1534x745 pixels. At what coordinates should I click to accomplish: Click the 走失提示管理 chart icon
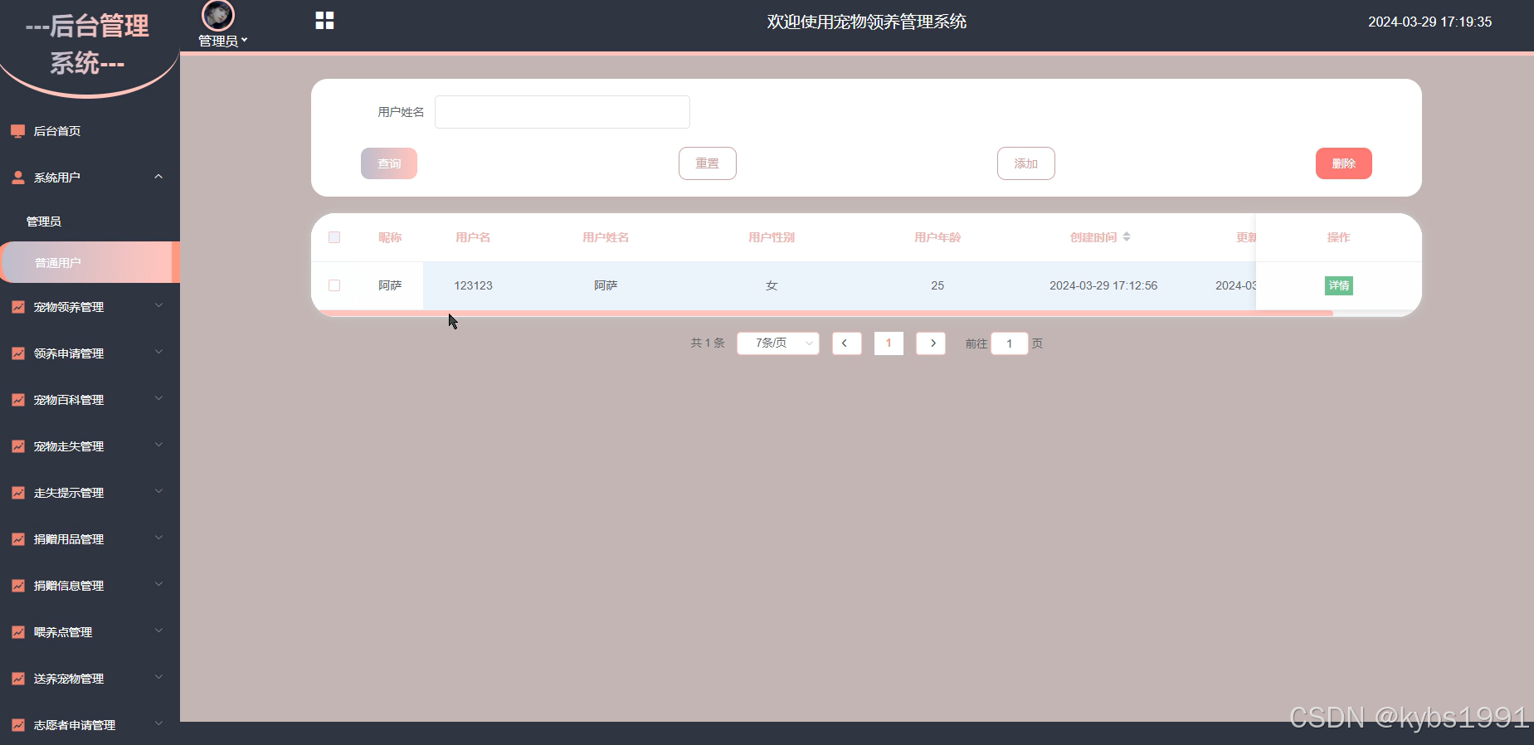(x=17, y=493)
